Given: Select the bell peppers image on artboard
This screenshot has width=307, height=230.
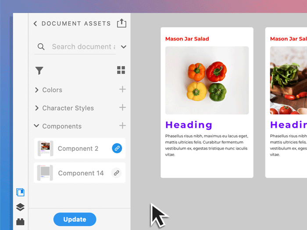Looking at the screenshot, I should pos(207,80).
